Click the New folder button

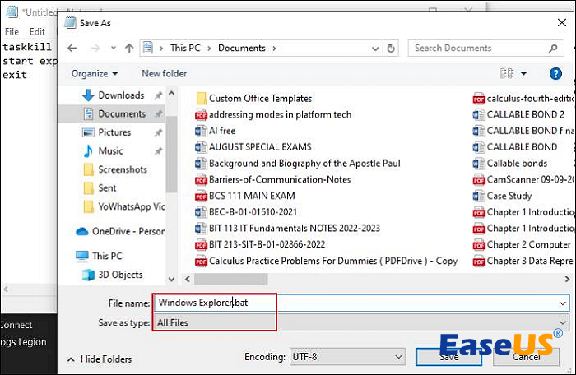tap(164, 73)
